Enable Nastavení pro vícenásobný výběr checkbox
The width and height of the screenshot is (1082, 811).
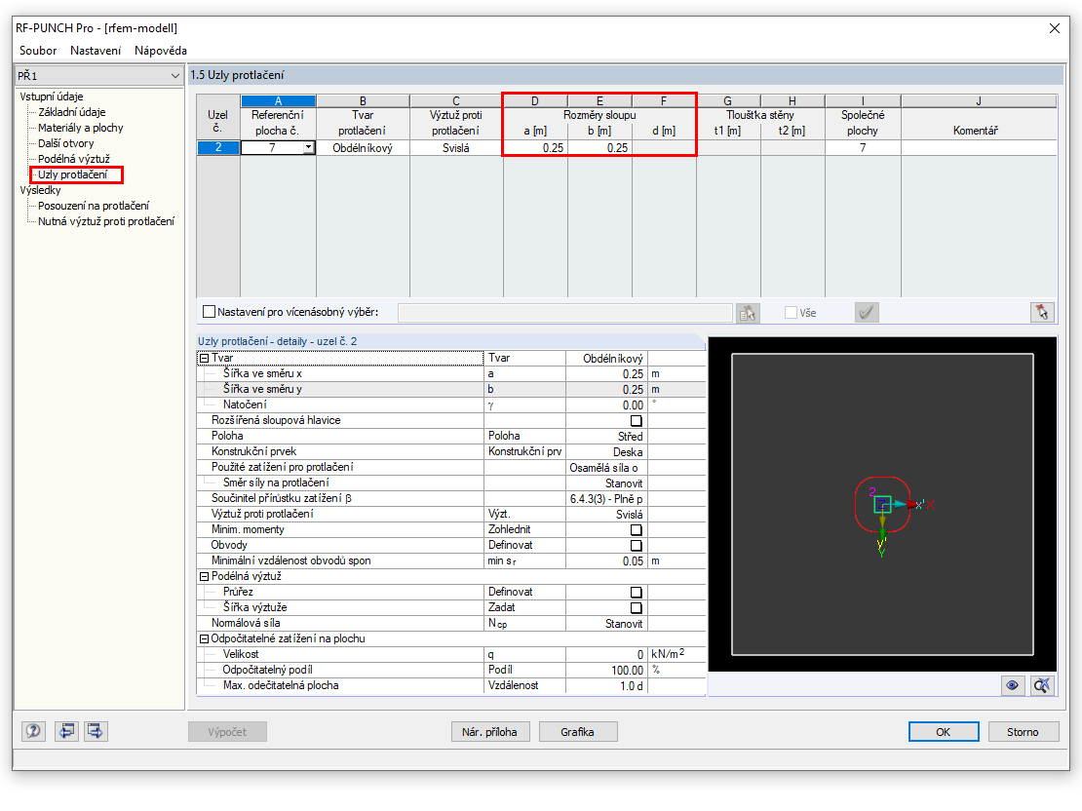click(x=209, y=312)
